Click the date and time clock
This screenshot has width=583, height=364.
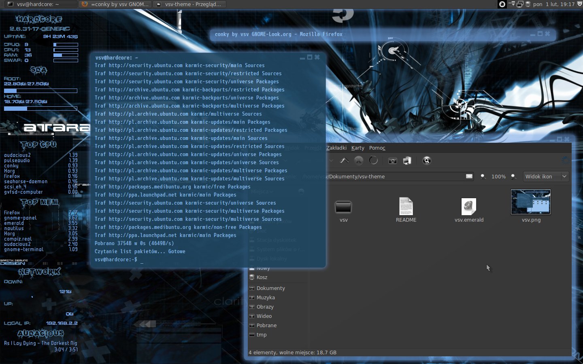554,4
